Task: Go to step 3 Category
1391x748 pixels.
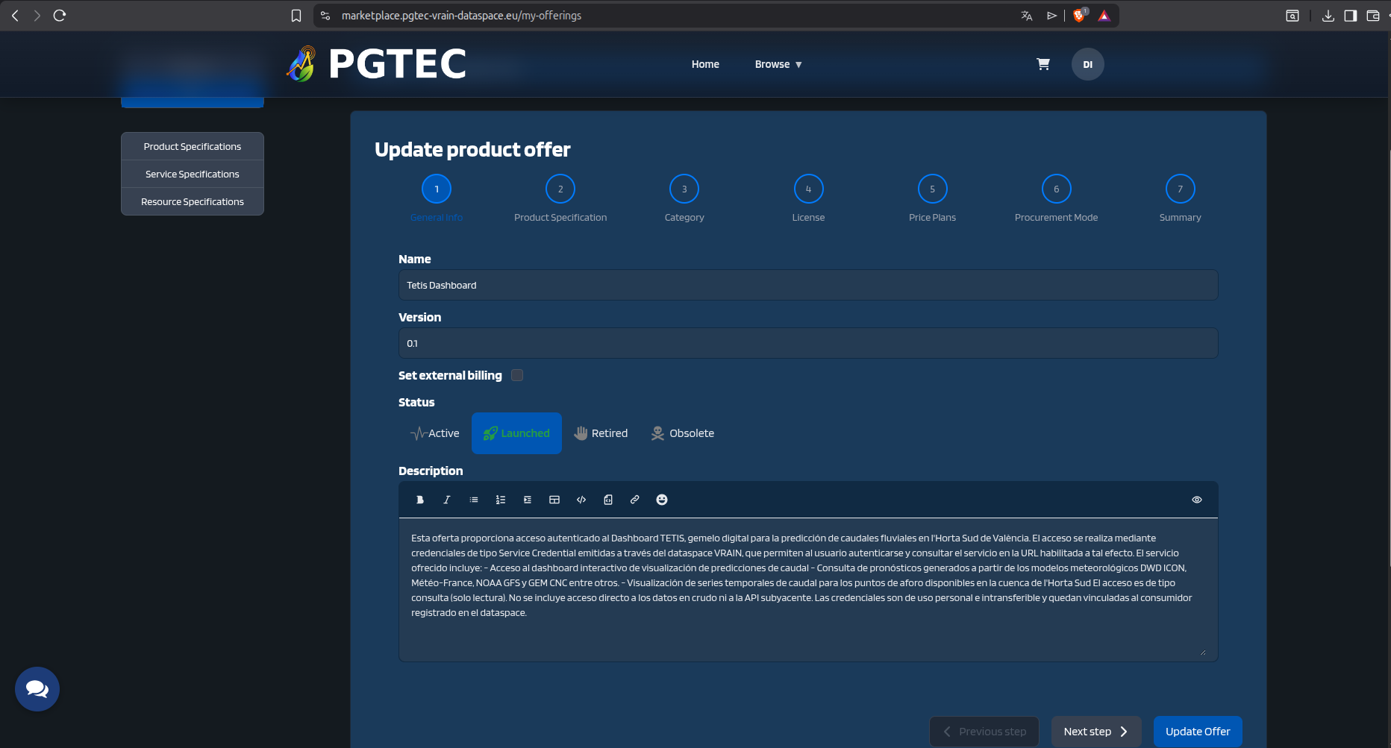Action: click(x=684, y=189)
